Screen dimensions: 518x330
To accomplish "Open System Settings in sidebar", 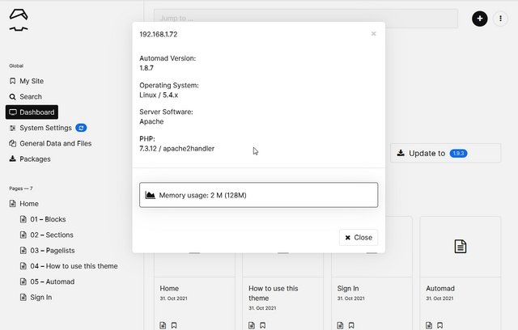I will [x=40, y=128].
